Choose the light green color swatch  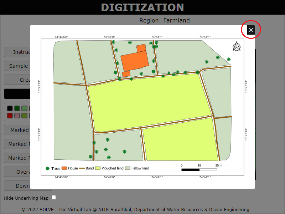pyautogui.click(x=24, y=108)
